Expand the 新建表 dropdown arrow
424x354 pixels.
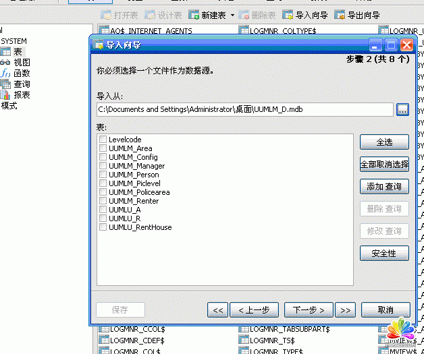tap(232, 14)
